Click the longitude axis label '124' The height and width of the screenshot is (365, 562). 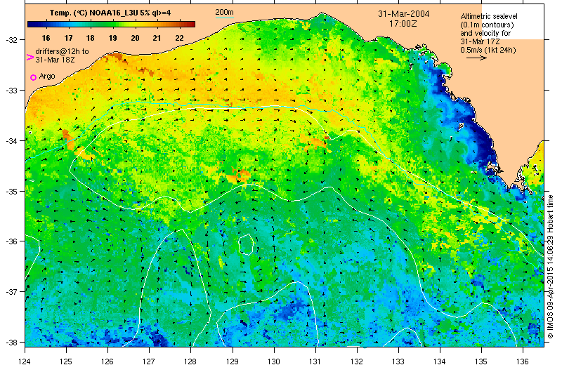coord(25,361)
